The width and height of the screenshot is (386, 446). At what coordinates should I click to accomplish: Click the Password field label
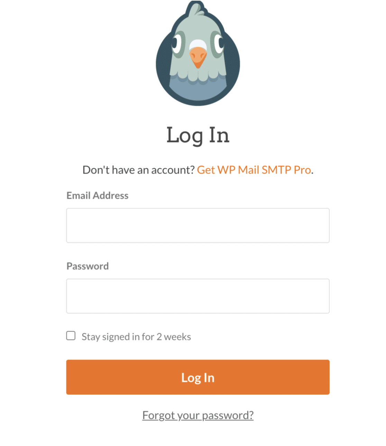[x=88, y=266]
